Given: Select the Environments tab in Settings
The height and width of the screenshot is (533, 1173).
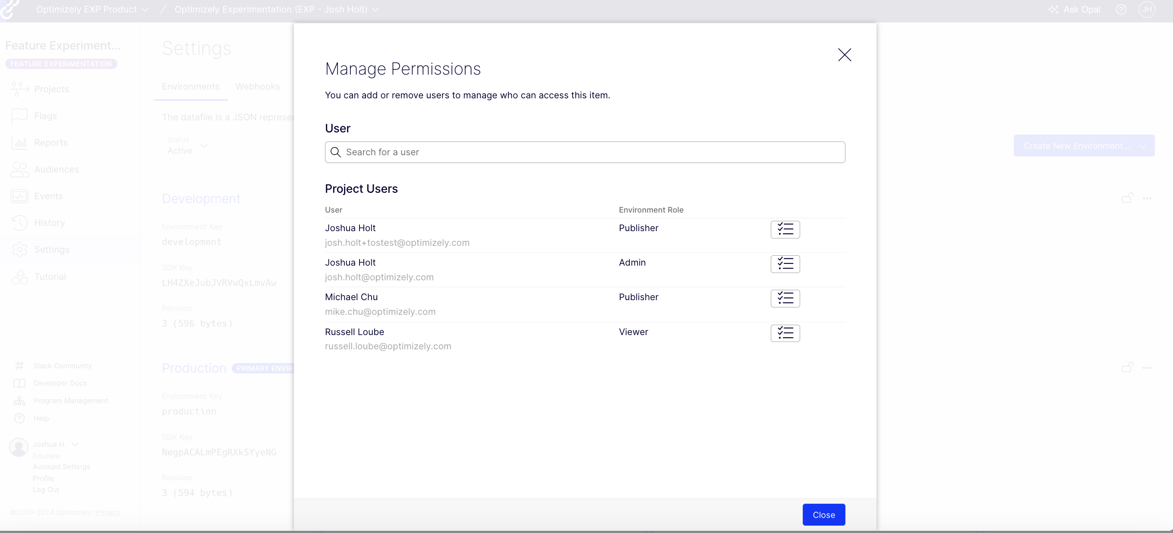Looking at the screenshot, I should [191, 86].
